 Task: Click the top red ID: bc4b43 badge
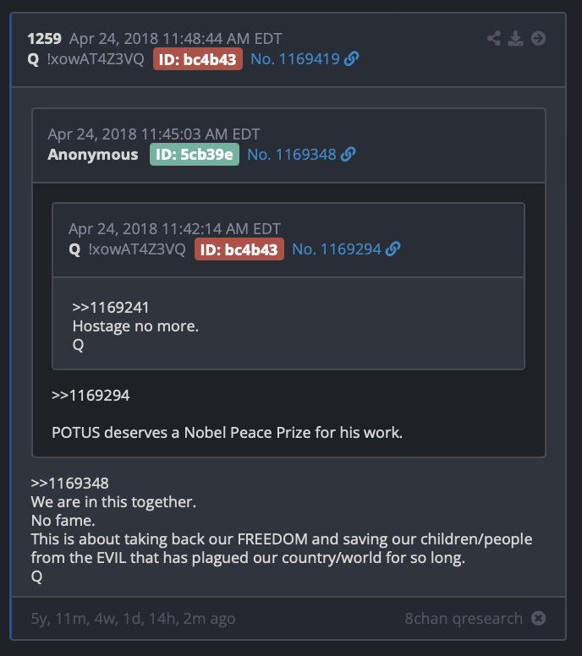point(198,59)
